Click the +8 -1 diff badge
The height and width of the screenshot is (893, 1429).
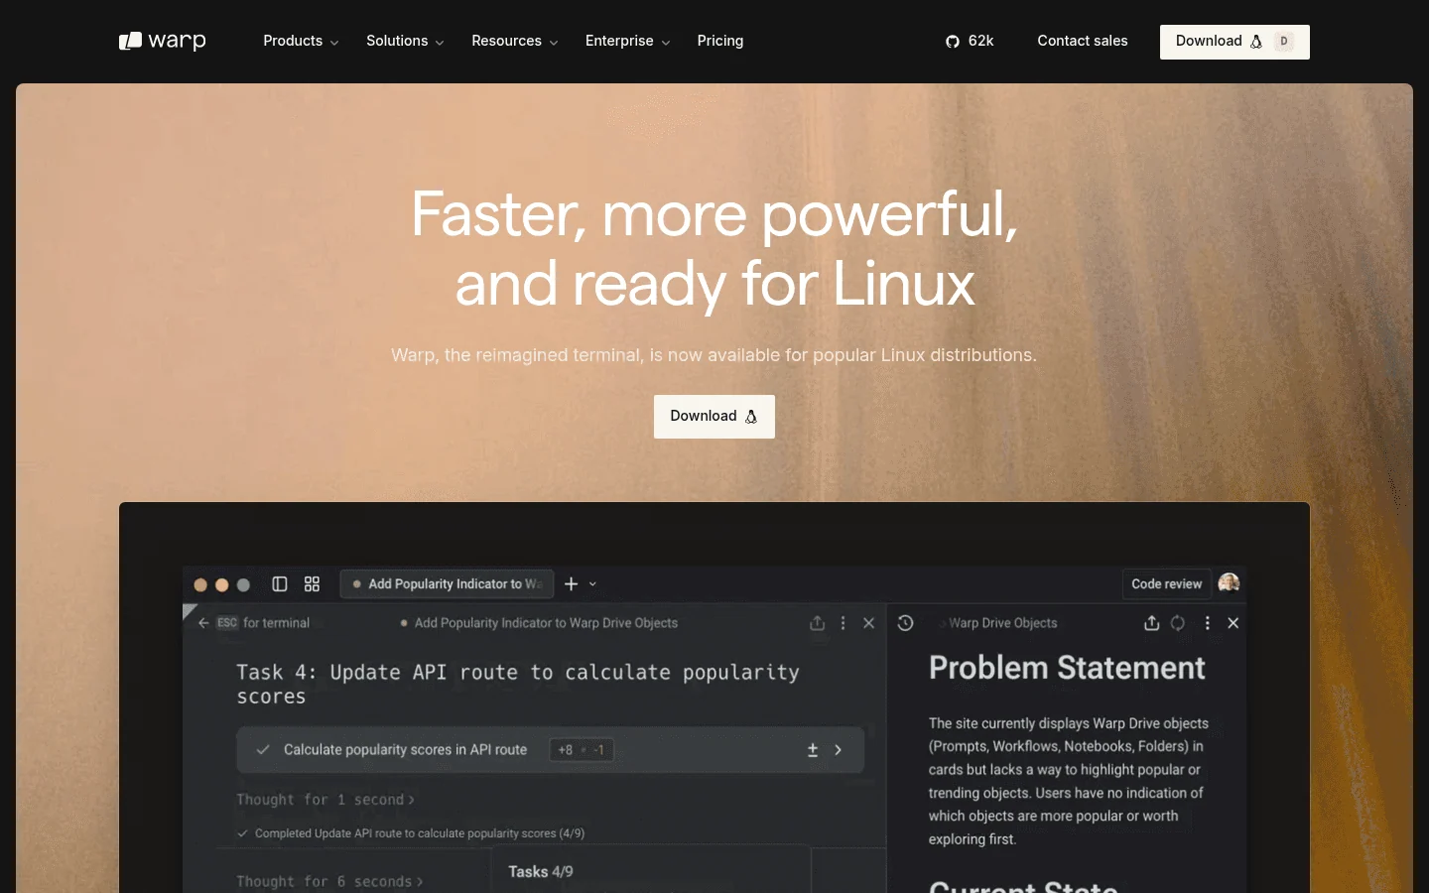coord(582,750)
